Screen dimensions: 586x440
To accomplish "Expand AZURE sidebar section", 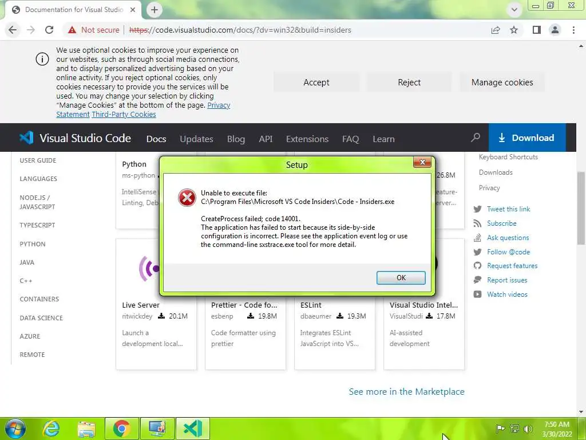I will tap(30, 336).
